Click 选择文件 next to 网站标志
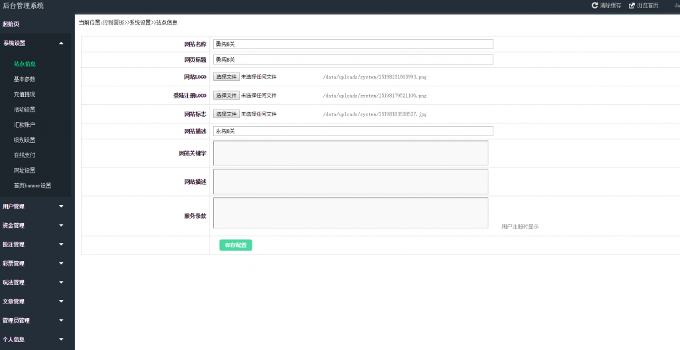Viewport: 680px width, 350px height. 226,114
